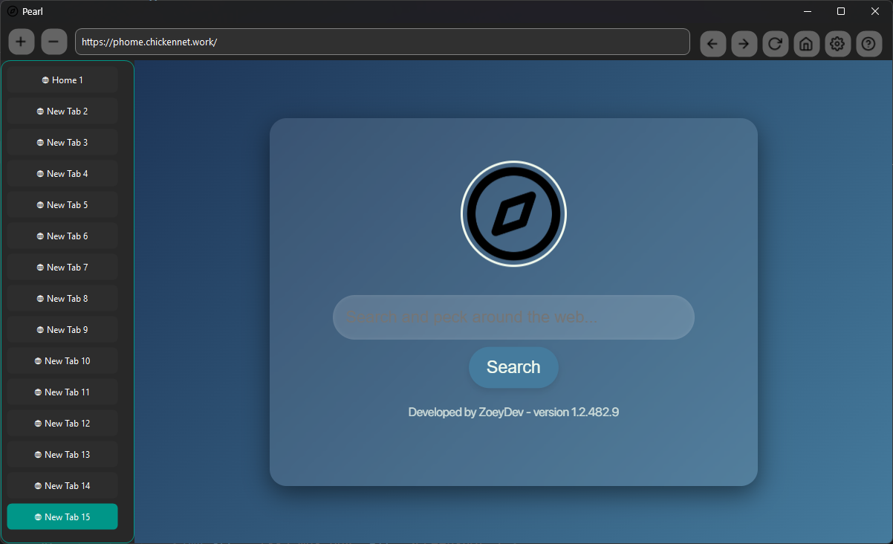The image size is (893, 544).
Task: Close the current tab with the minus icon
Action: pyautogui.click(x=53, y=42)
